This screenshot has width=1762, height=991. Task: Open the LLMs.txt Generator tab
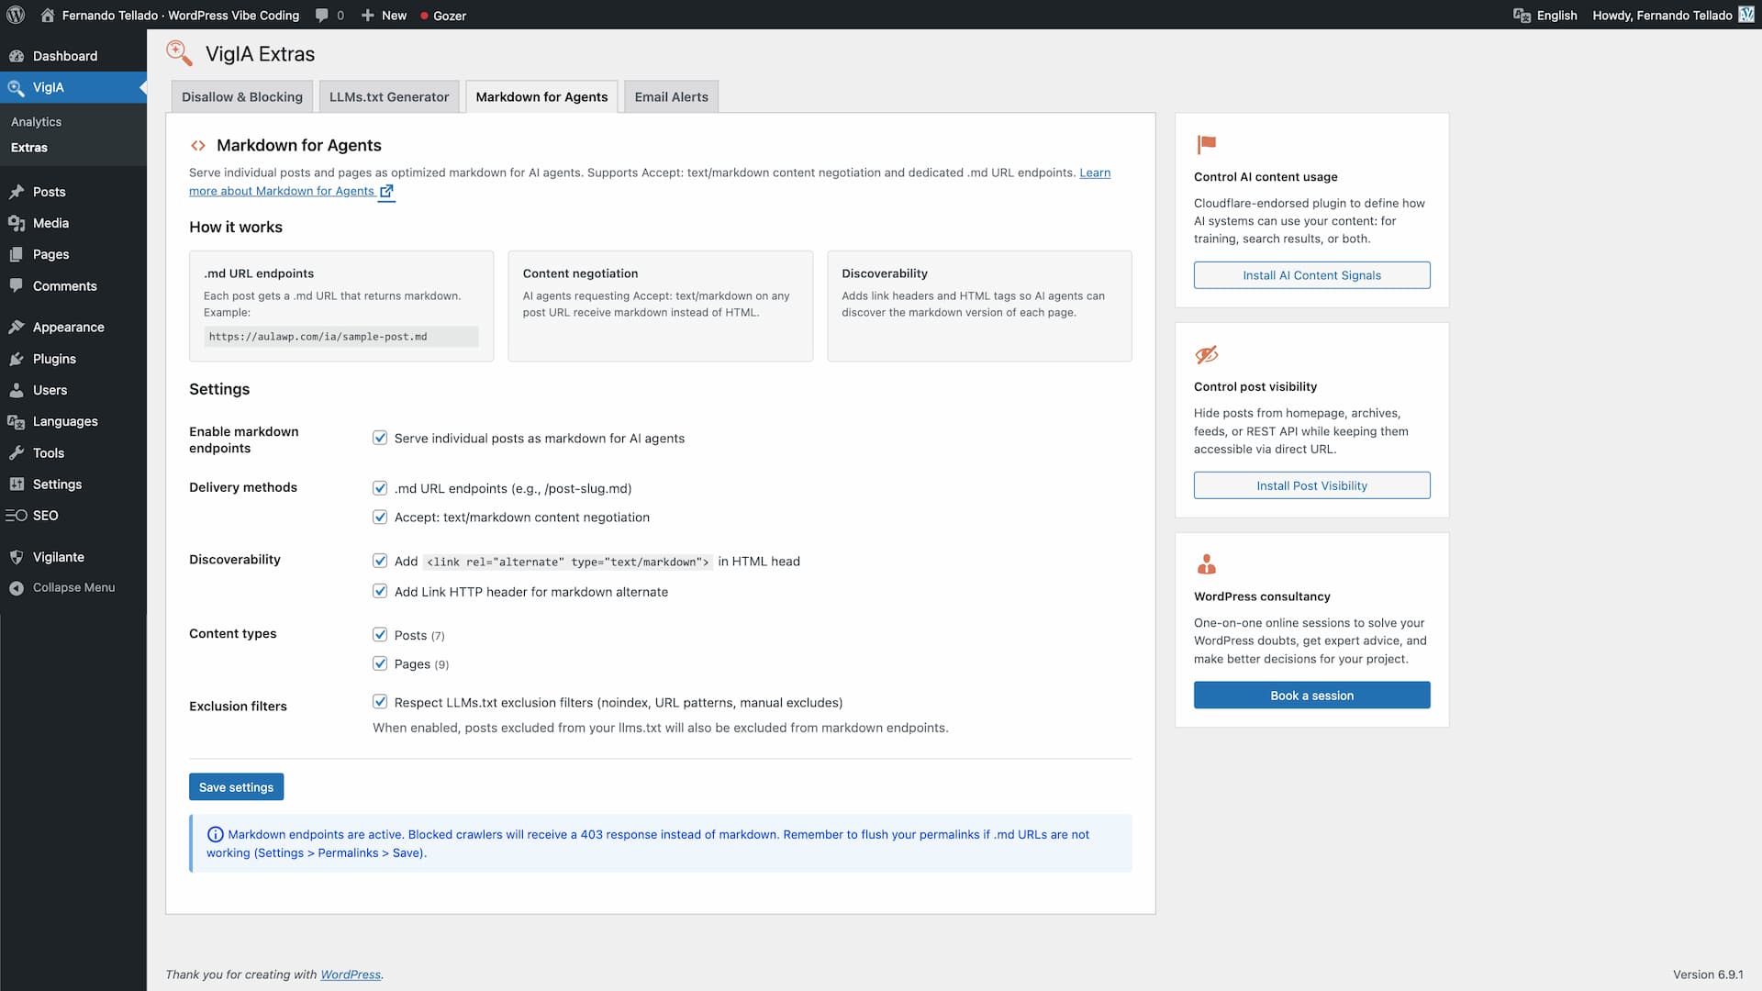tap(389, 96)
